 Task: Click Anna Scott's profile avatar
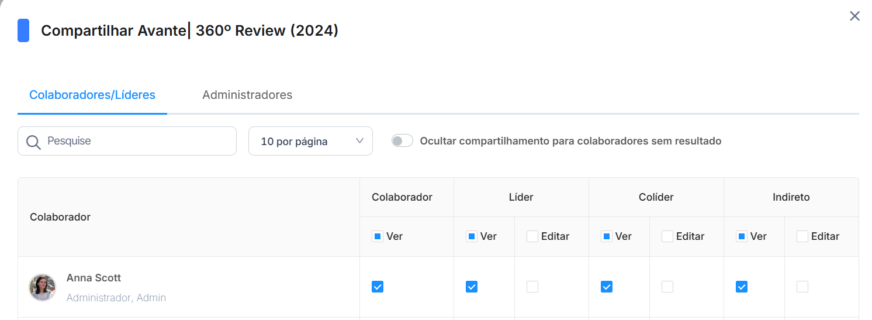click(x=43, y=287)
